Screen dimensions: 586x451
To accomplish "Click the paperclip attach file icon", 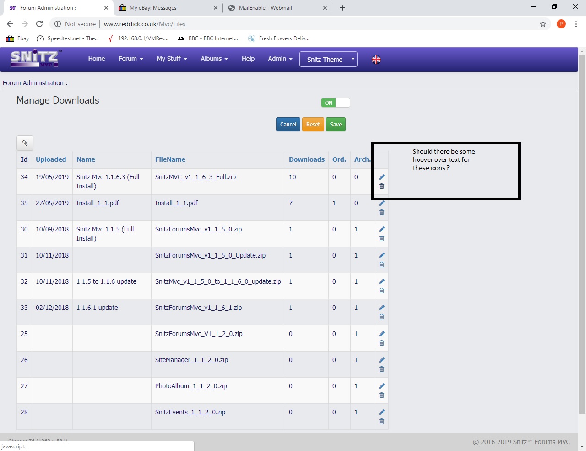I will tap(25, 143).
